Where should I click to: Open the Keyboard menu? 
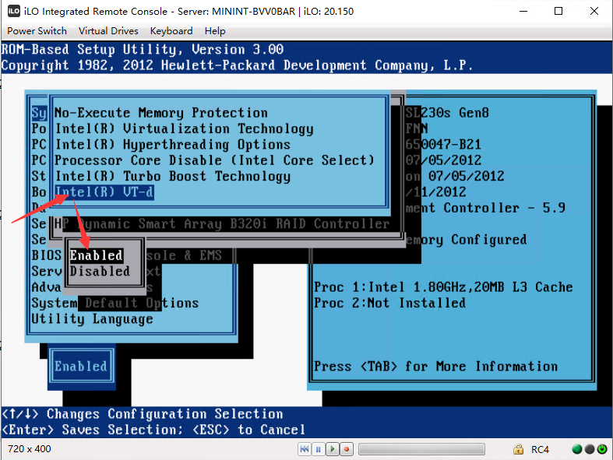[x=171, y=31]
